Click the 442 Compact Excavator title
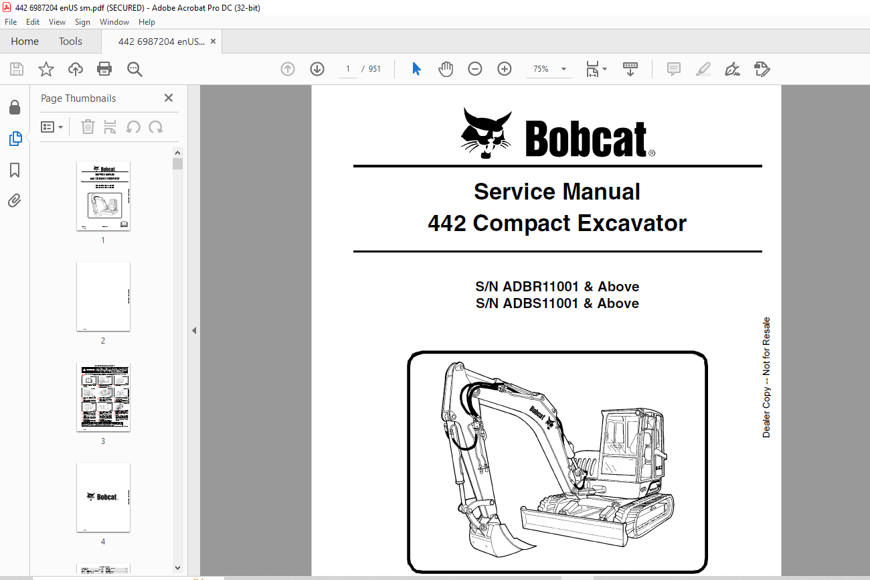This screenshot has width=870, height=580. (x=557, y=223)
